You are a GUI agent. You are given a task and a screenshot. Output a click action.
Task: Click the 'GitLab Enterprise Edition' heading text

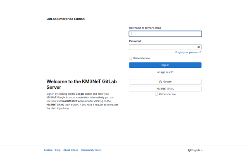pyautogui.click(x=65, y=19)
